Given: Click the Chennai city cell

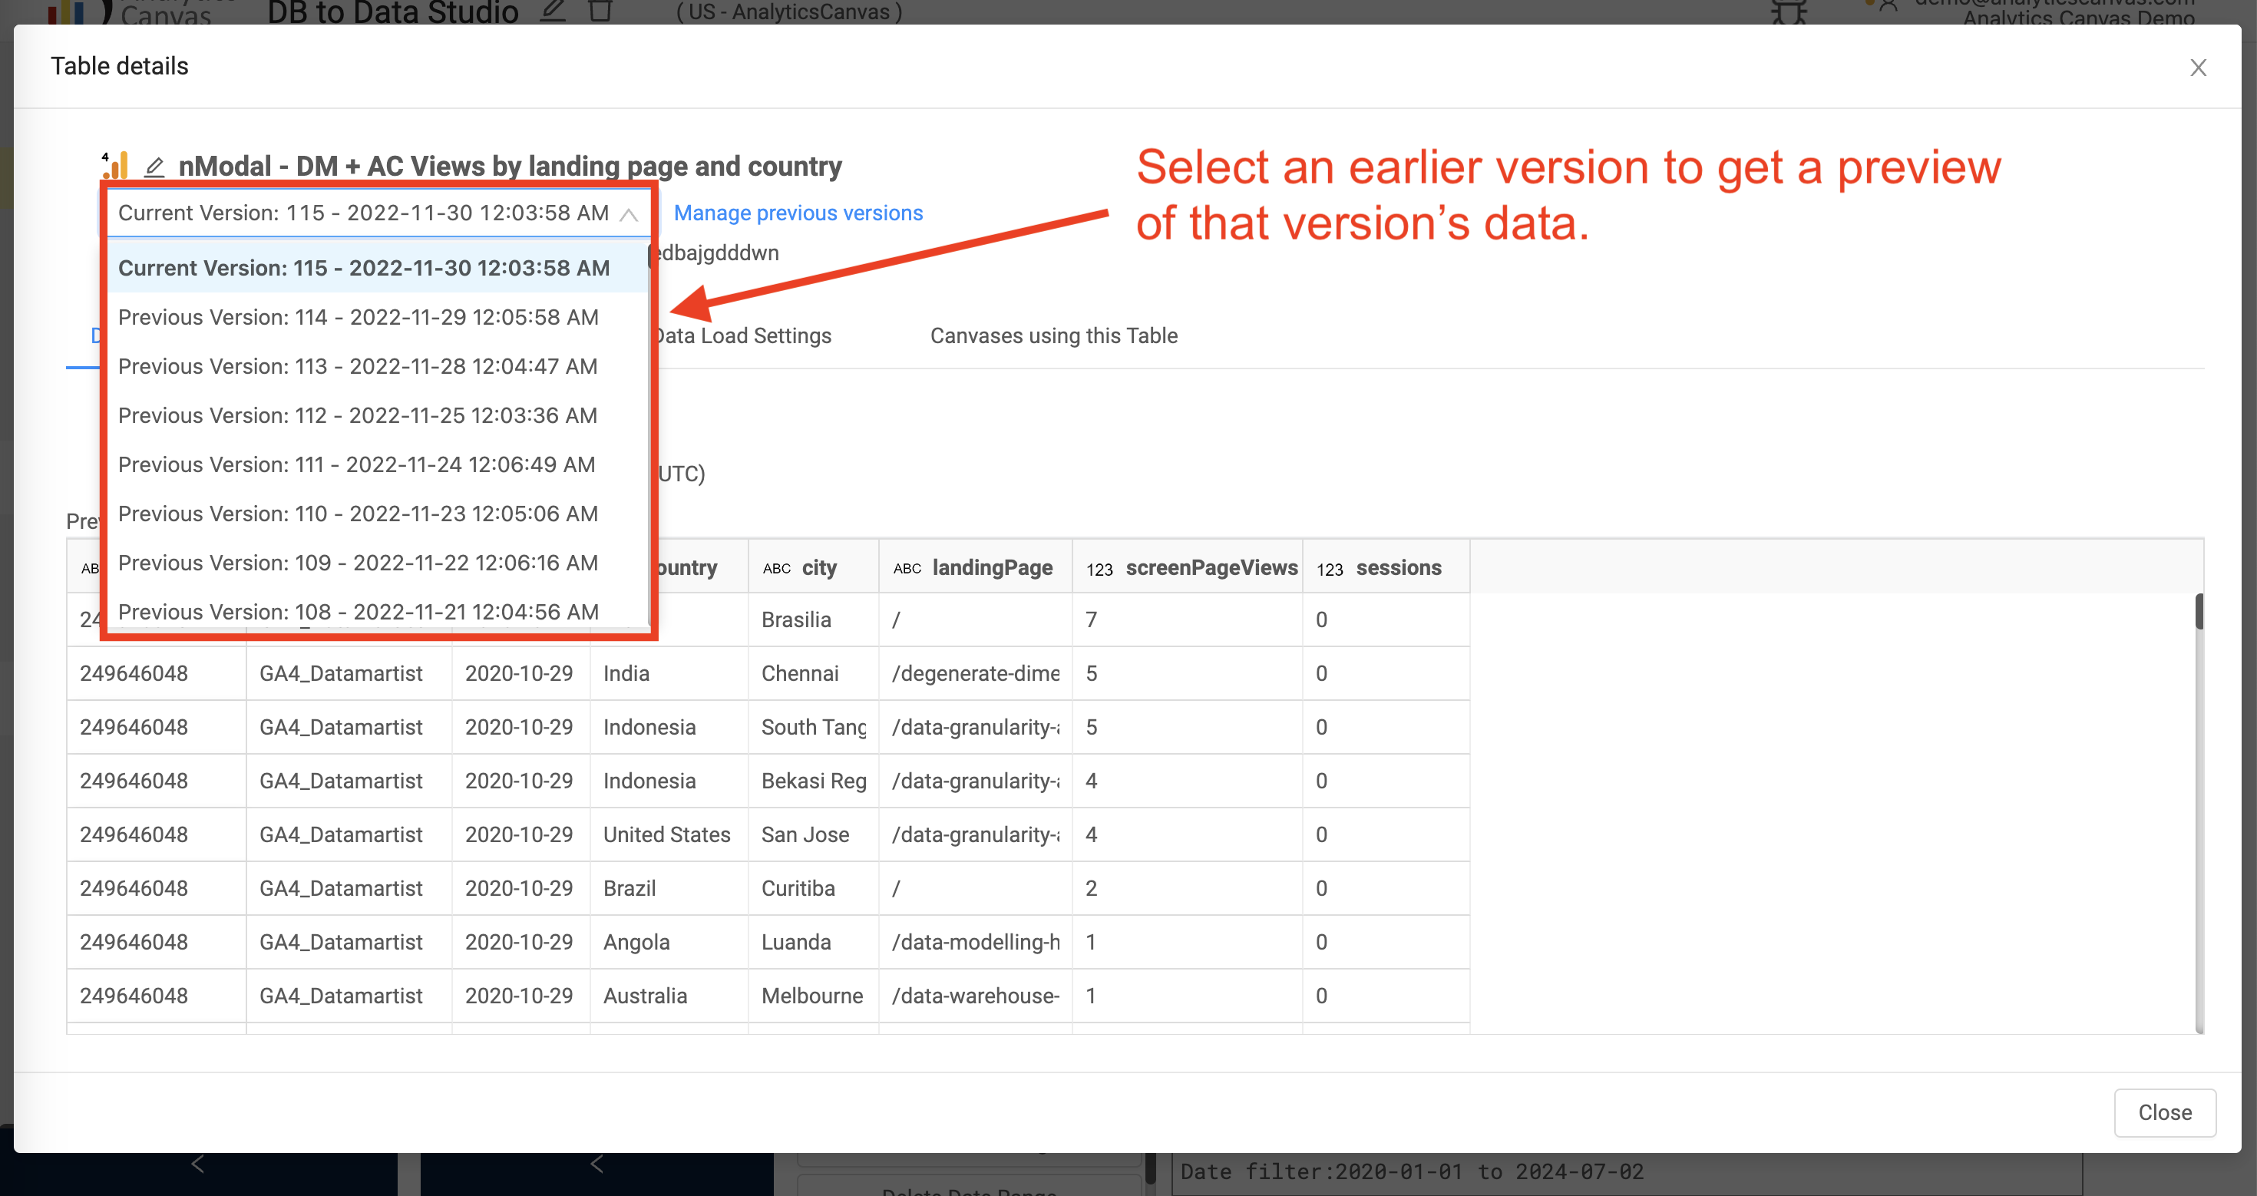Looking at the screenshot, I should coord(813,674).
